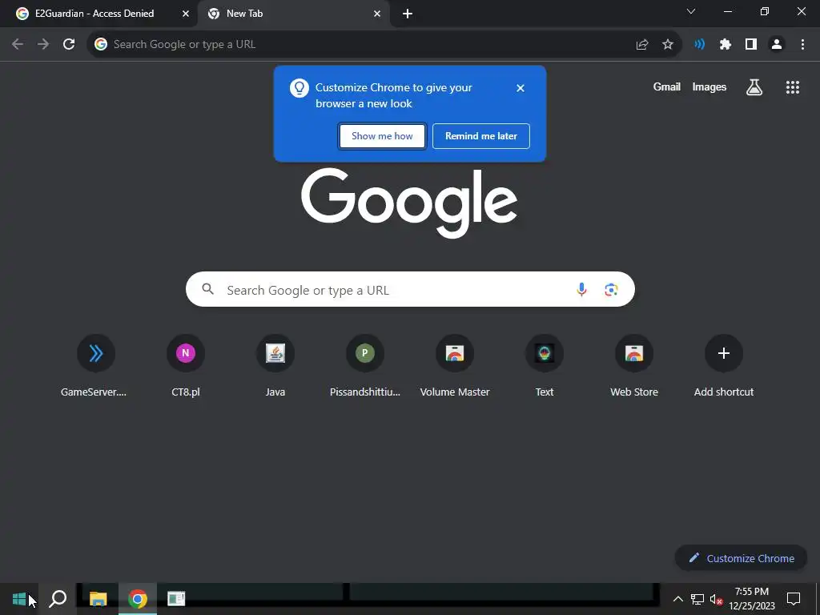The width and height of the screenshot is (820, 615).
Task: Open the Pissandshittiu... shortcut tile
Action: click(x=365, y=365)
